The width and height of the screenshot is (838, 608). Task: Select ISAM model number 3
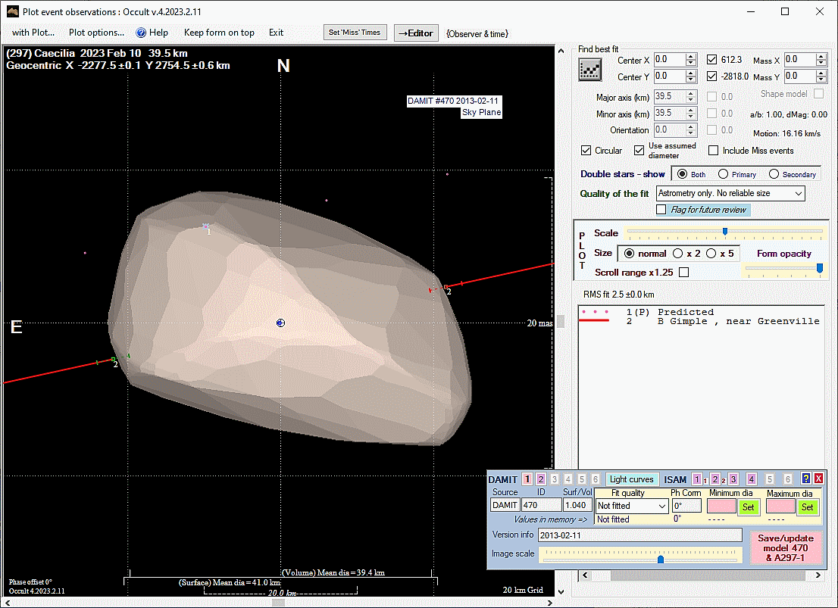coord(733,479)
